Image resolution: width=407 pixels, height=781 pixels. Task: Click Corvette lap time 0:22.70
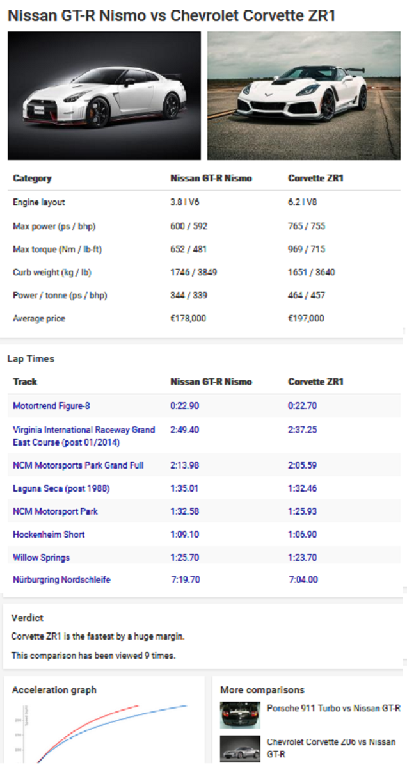[303, 406]
